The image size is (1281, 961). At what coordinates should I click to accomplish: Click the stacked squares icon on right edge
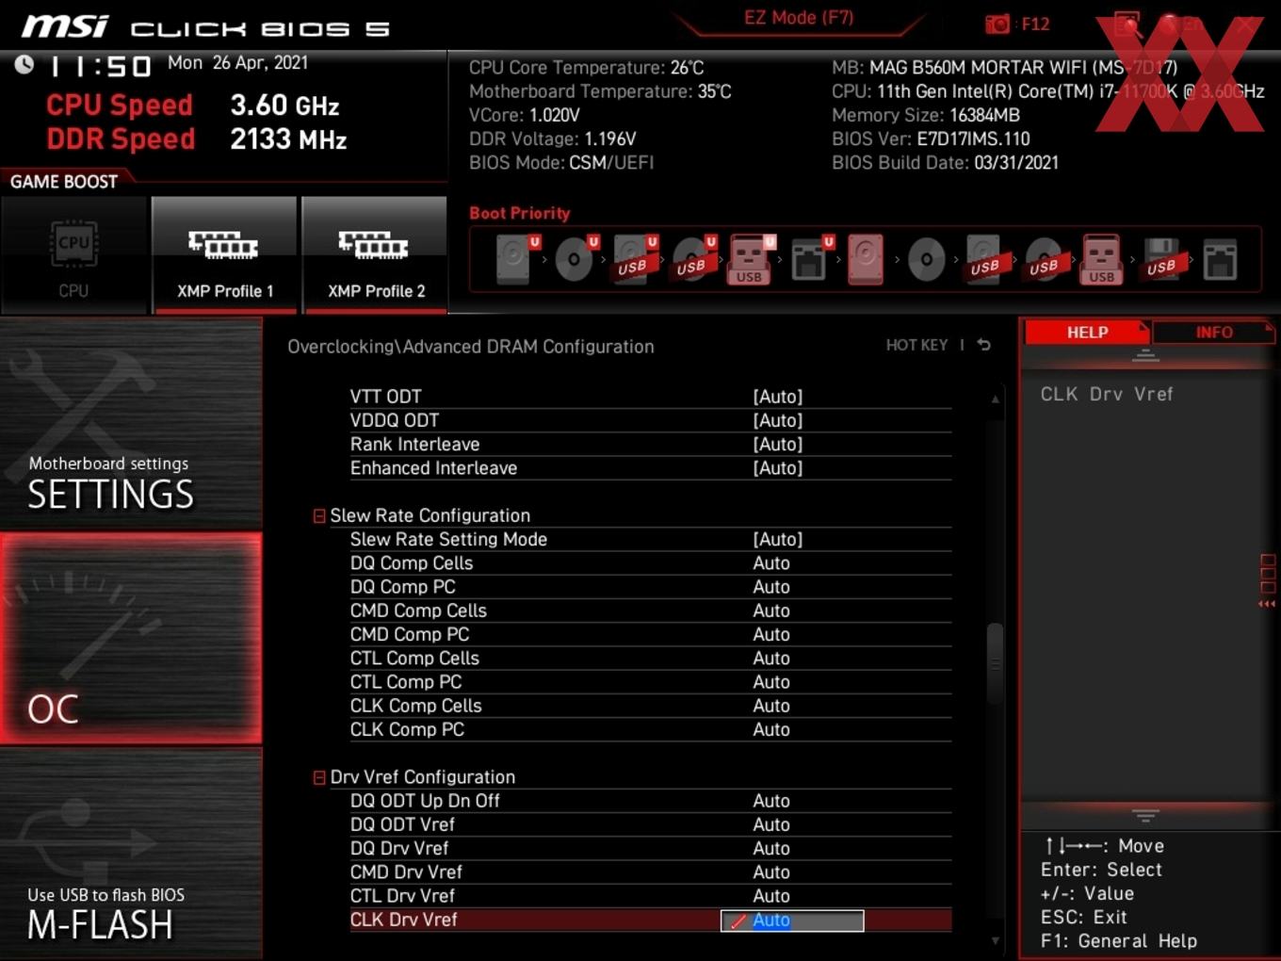1267,574
